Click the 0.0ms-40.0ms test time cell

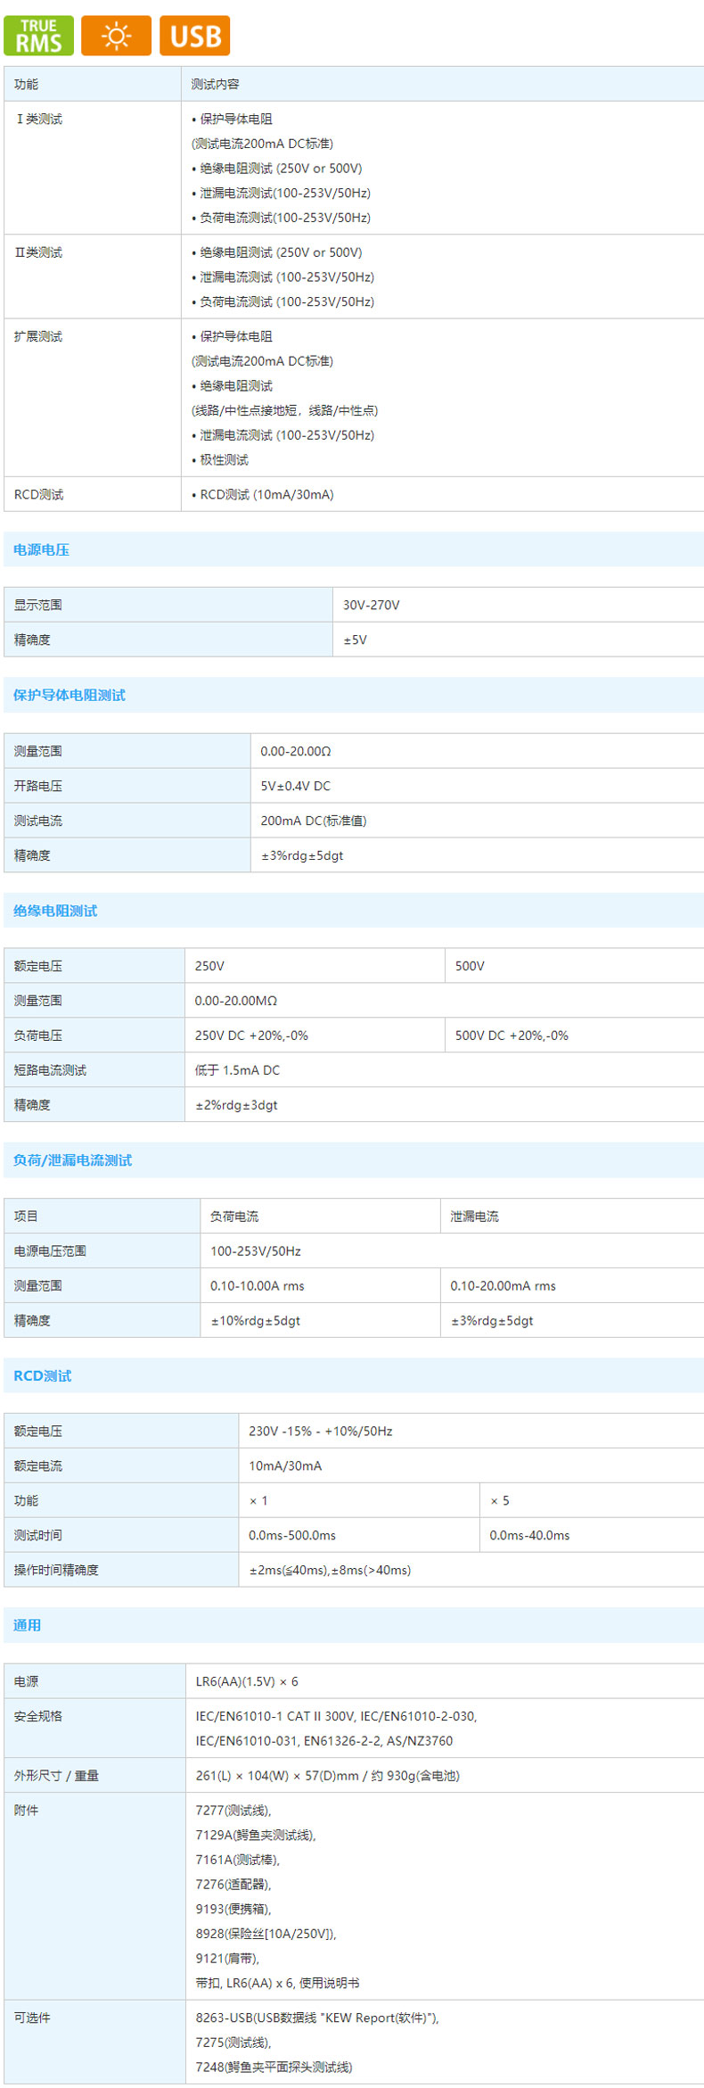pos(529,1535)
